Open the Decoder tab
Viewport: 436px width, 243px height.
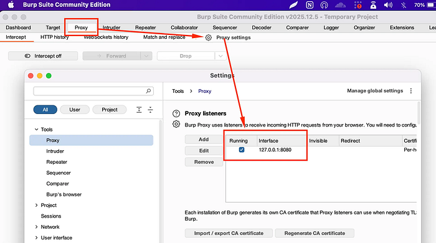pos(262,27)
